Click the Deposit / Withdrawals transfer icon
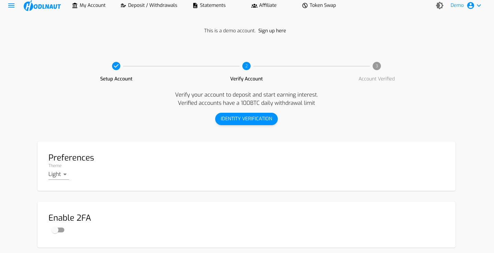This screenshot has width=494, height=253. (123, 5)
